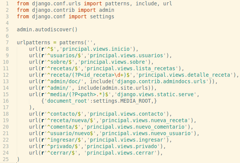
Task: Click 'principal.views.detalle_receta' string
Action: 184,75
